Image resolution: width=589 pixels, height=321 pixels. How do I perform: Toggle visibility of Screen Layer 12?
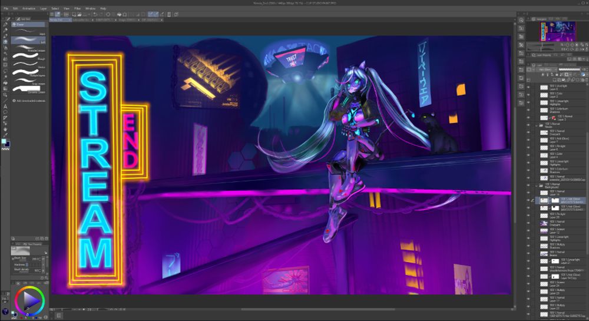528,231
